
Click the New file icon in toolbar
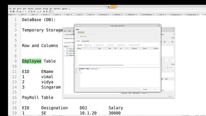[11, 12]
